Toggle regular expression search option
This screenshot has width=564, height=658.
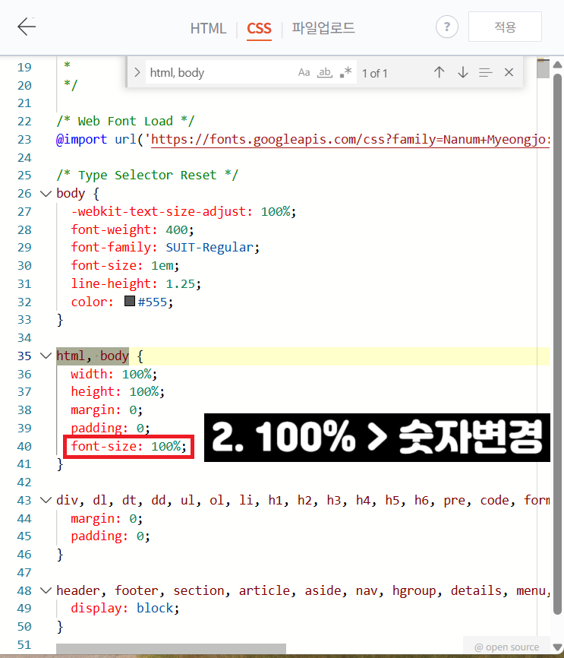pyautogui.click(x=345, y=72)
